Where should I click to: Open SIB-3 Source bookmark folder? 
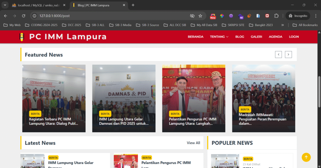tap(148, 25)
